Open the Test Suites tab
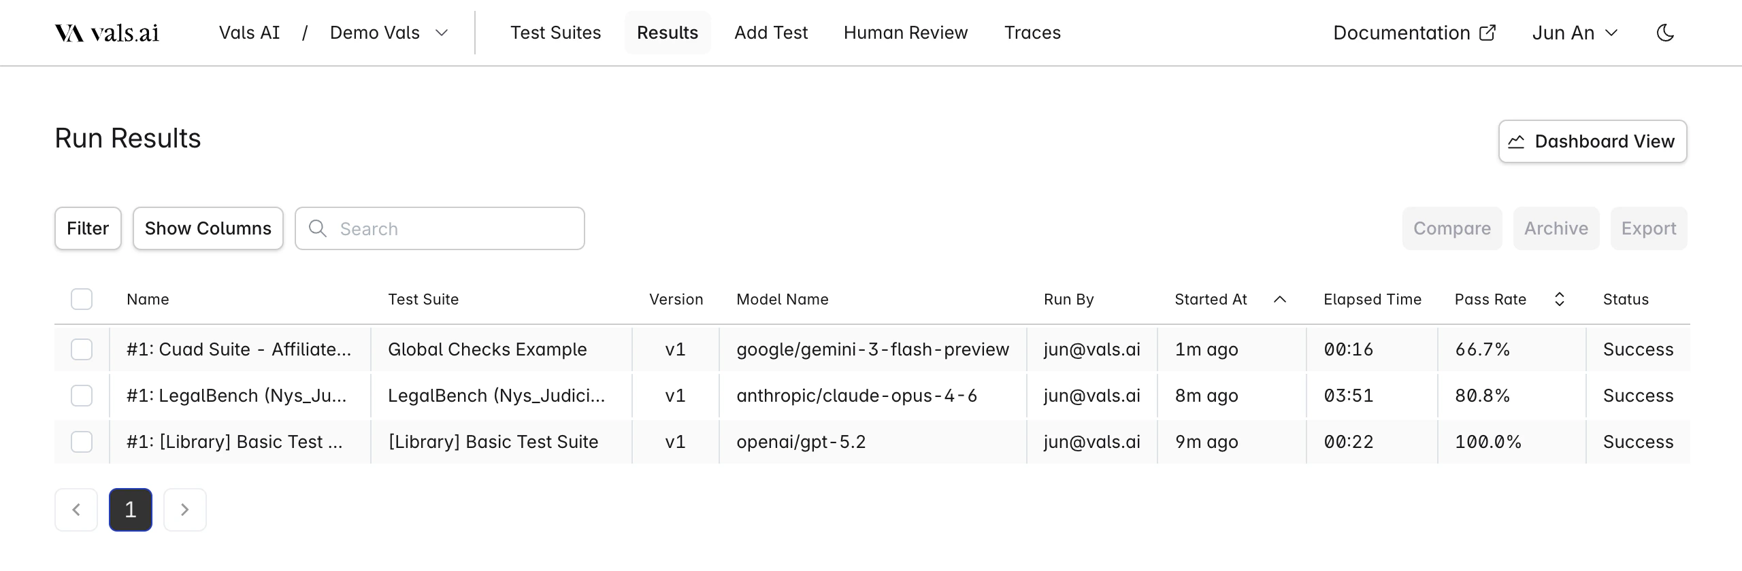The height and width of the screenshot is (571, 1742). (556, 33)
